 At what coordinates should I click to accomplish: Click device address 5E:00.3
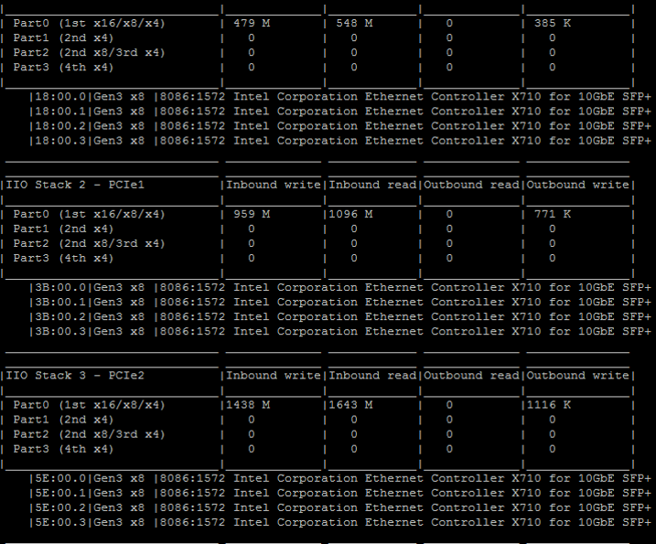coord(60,522)
